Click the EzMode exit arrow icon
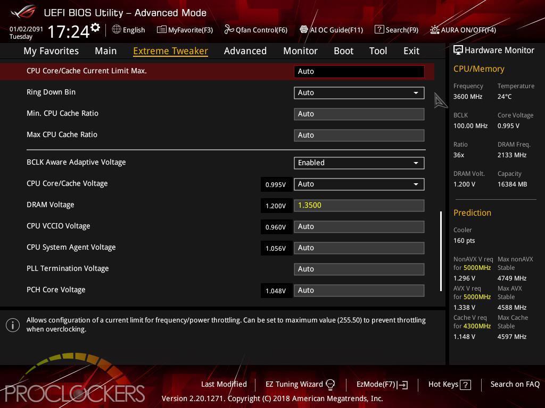 403,385
